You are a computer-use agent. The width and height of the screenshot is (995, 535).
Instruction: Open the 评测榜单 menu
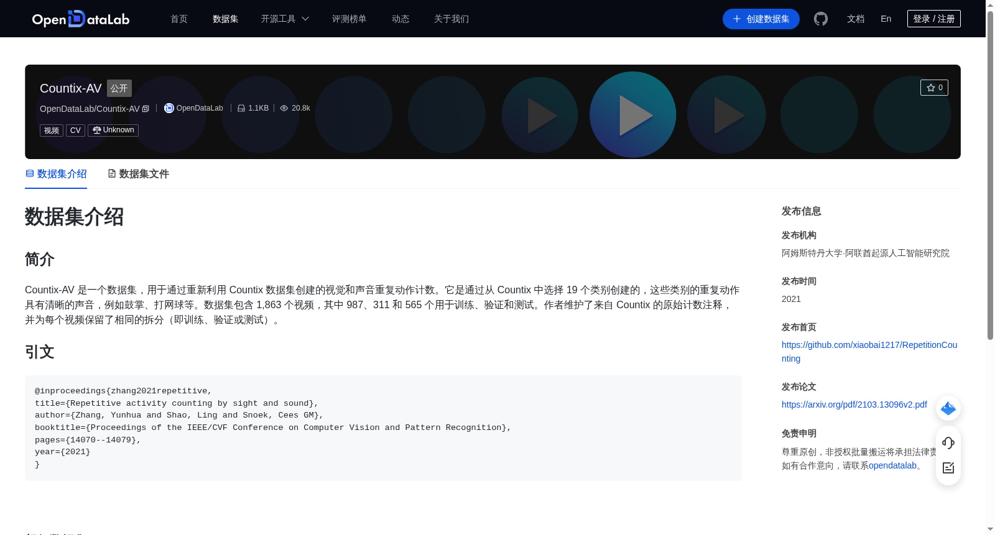click(349, 19)
